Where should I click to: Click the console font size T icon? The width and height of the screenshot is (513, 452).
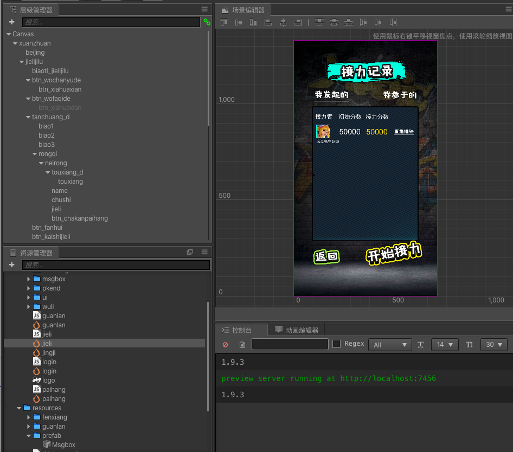point(421,345)
